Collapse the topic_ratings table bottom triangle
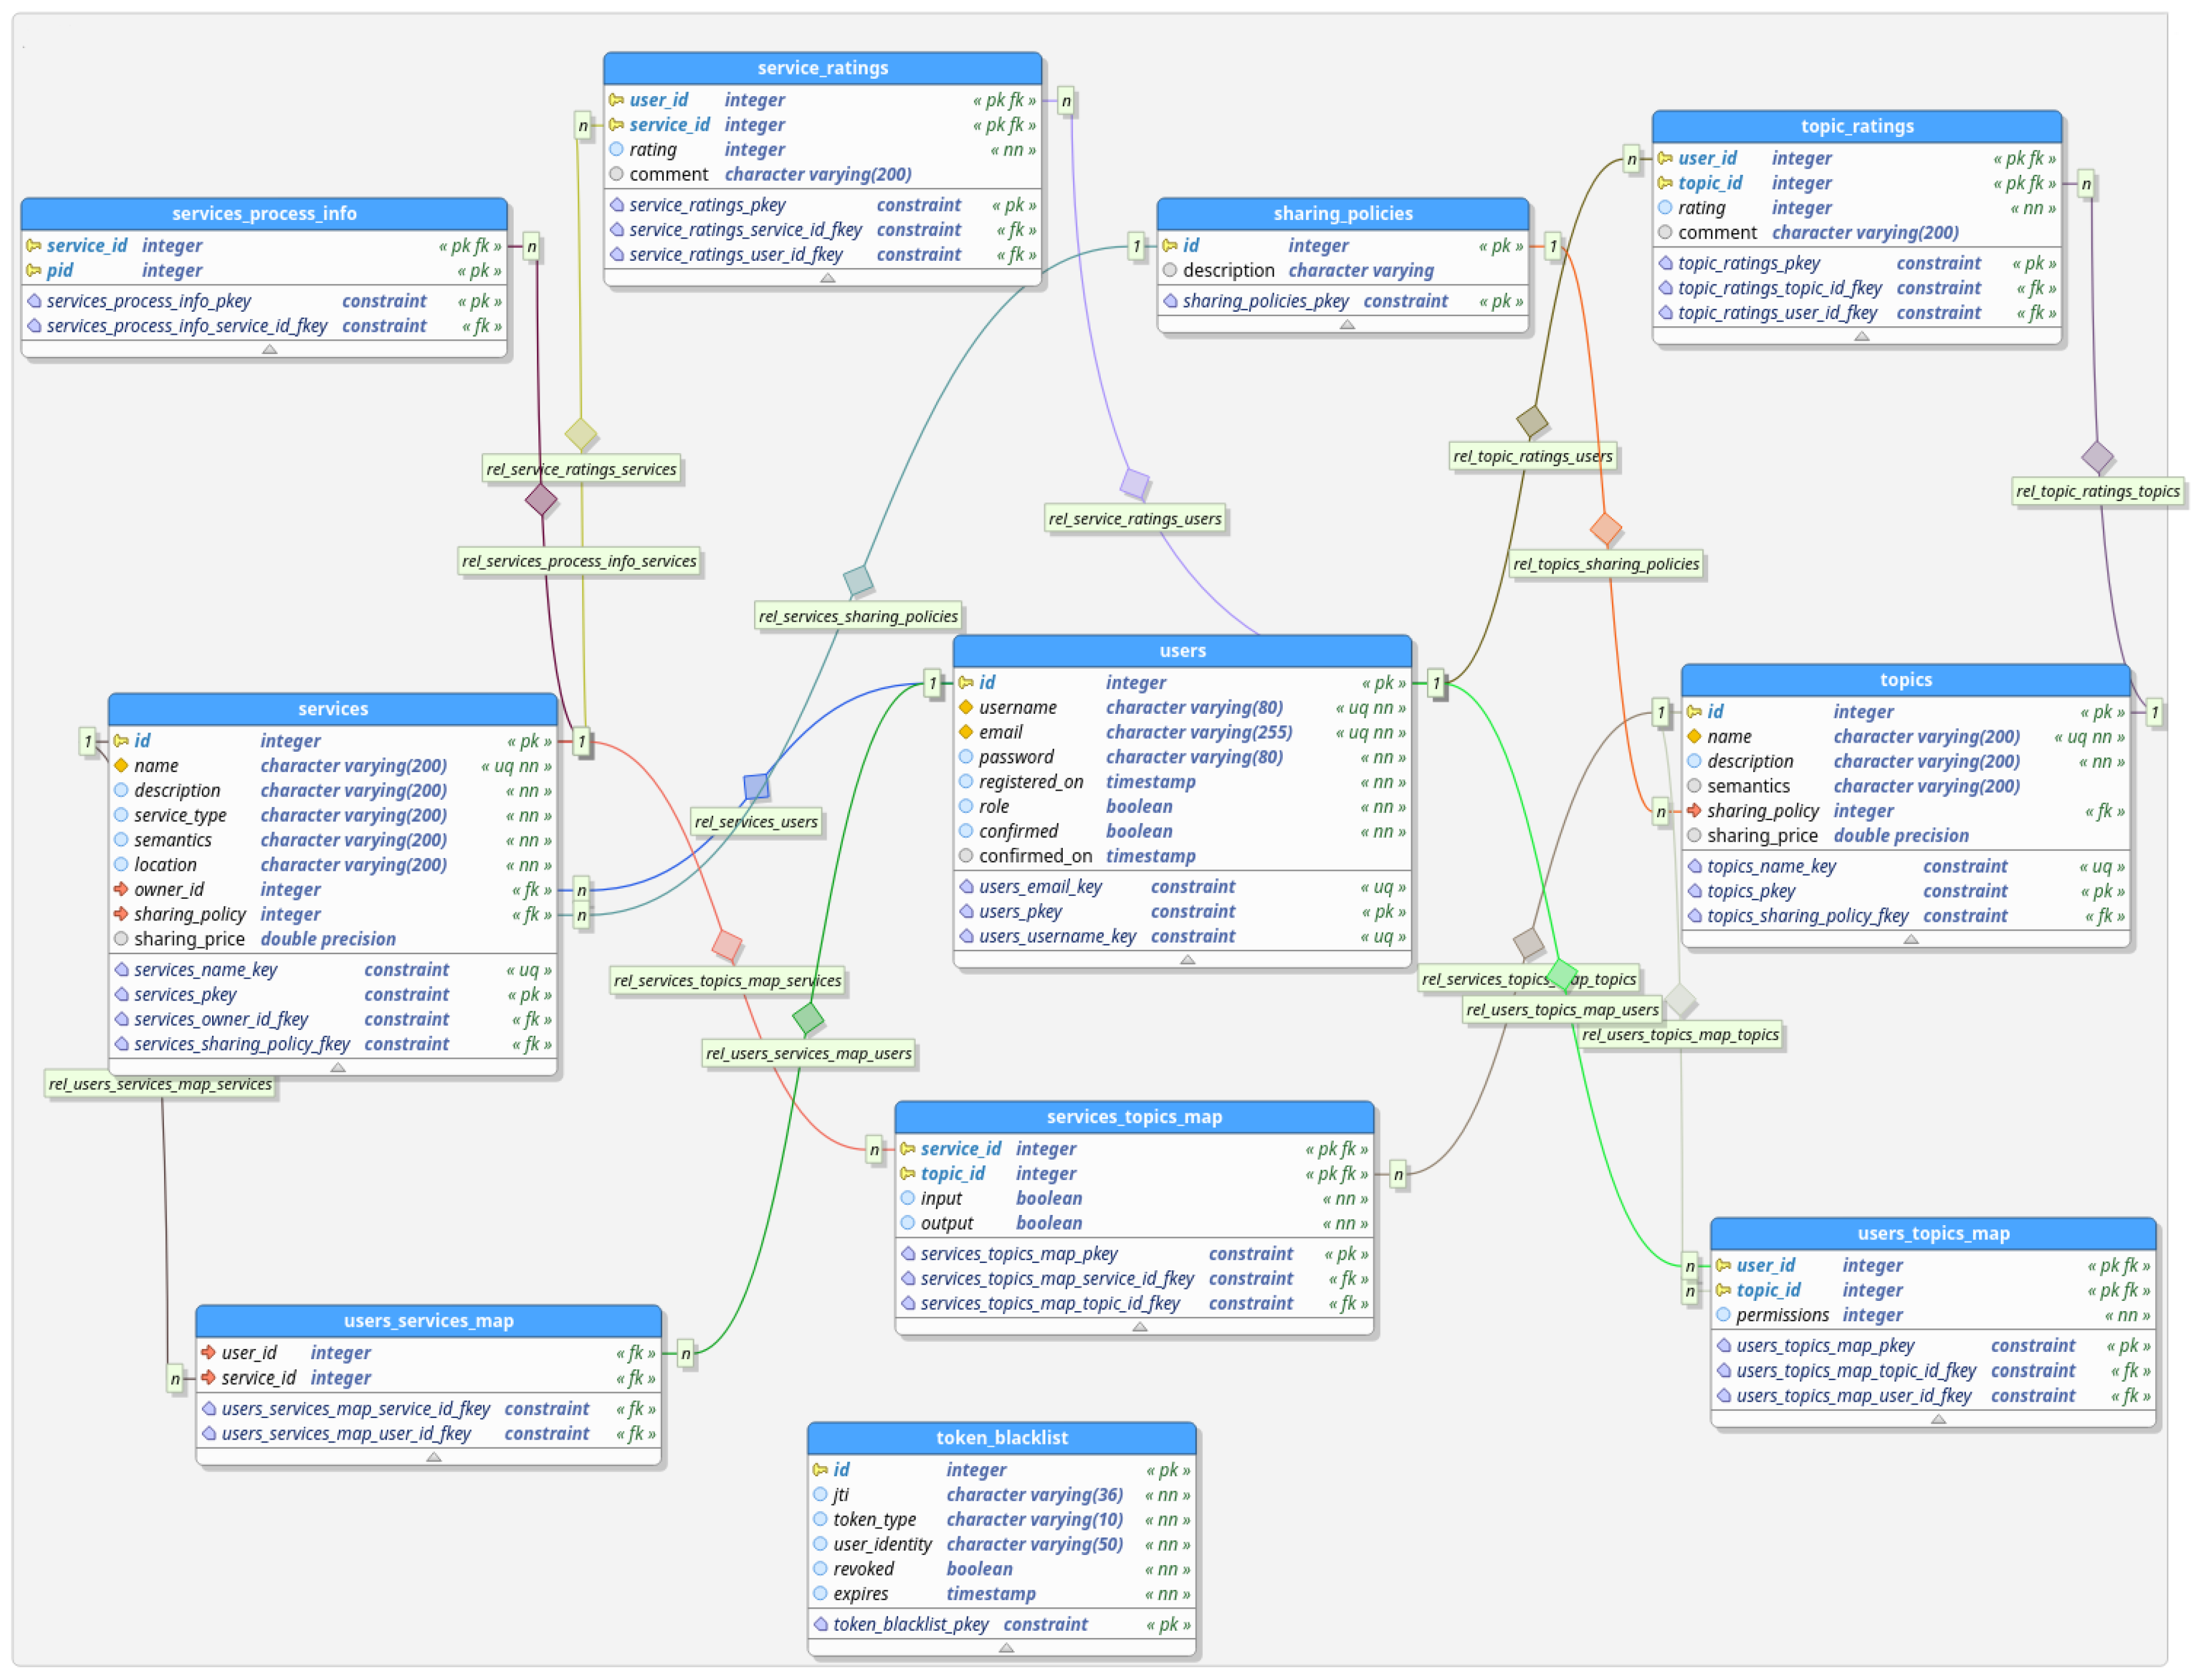Screen dimensions: 2202x1680 (x=1861, y=336)
